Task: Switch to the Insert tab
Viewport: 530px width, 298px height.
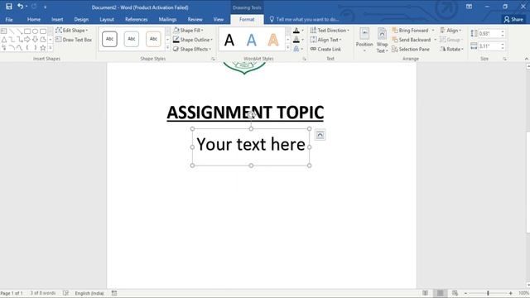Action: pyautogui.click(x=57, y=20)
